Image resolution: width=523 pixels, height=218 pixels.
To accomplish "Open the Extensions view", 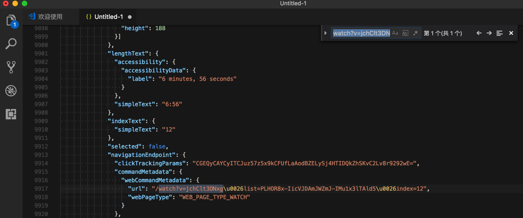I will [x=11, y=114].
